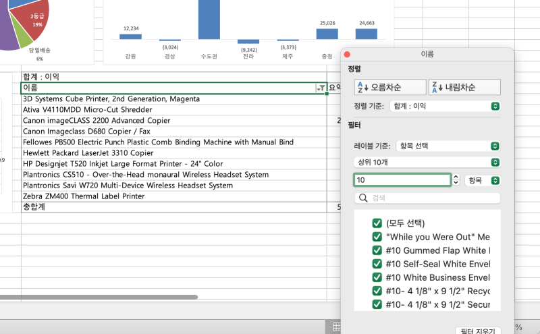The width and height of the screenshot is (540, 334).
Task: Sort ascending with the 오름차순 button
Action: click(390, 87)
